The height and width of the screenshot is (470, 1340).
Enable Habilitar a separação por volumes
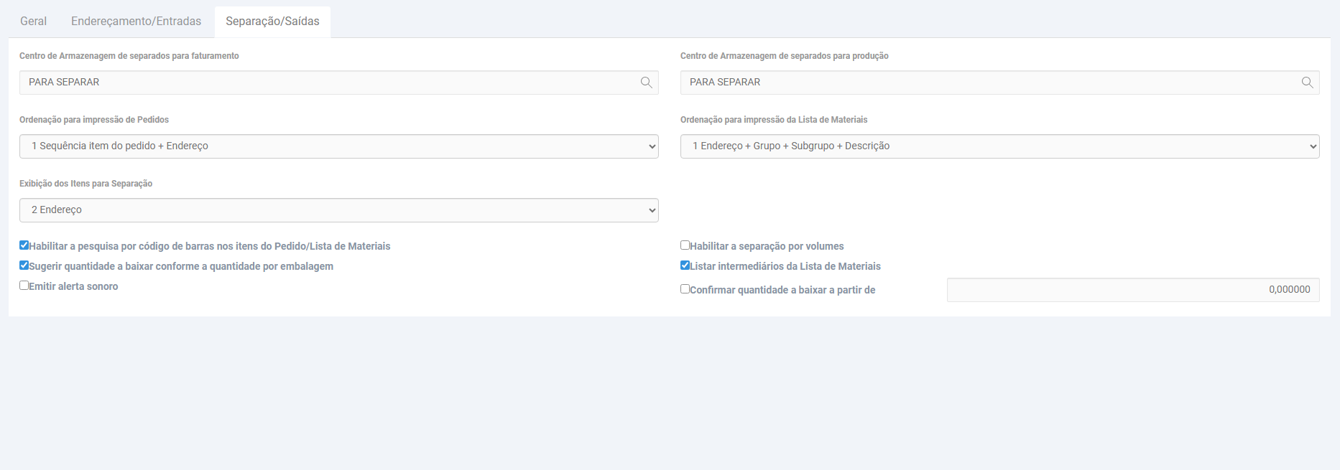click(x=685, y=245)
